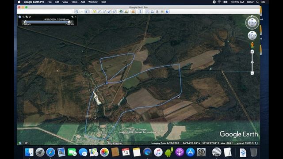Click the N north-up button on compass
This screenshot has height=159, width=283.
(252, 16)
